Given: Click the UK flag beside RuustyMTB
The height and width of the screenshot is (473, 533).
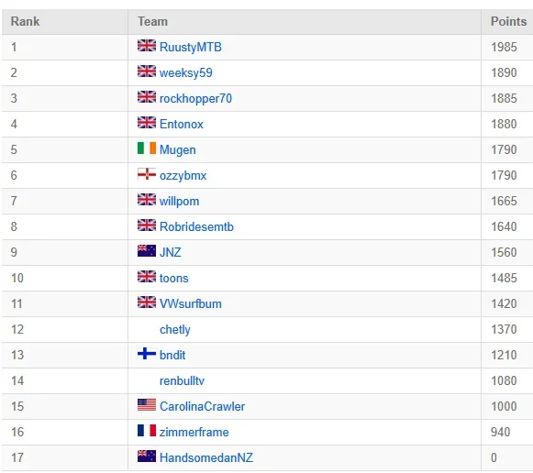Looking at the screenshot, I should coord(147,46).
